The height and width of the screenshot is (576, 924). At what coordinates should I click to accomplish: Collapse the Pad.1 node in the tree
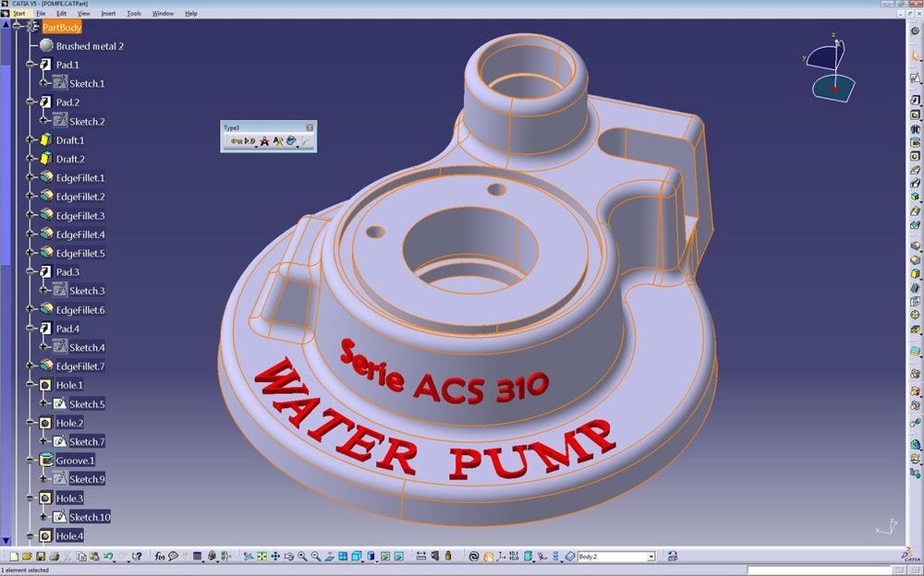30,65
